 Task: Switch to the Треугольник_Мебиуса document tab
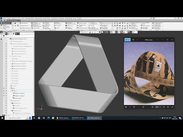[x=13, y=21]
